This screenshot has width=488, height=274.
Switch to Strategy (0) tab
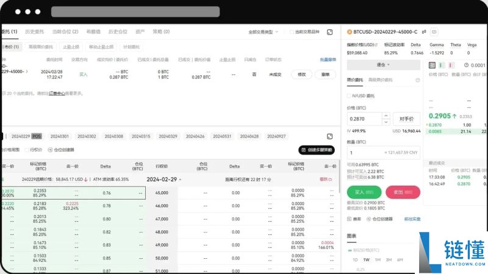(x=161, y=32)
